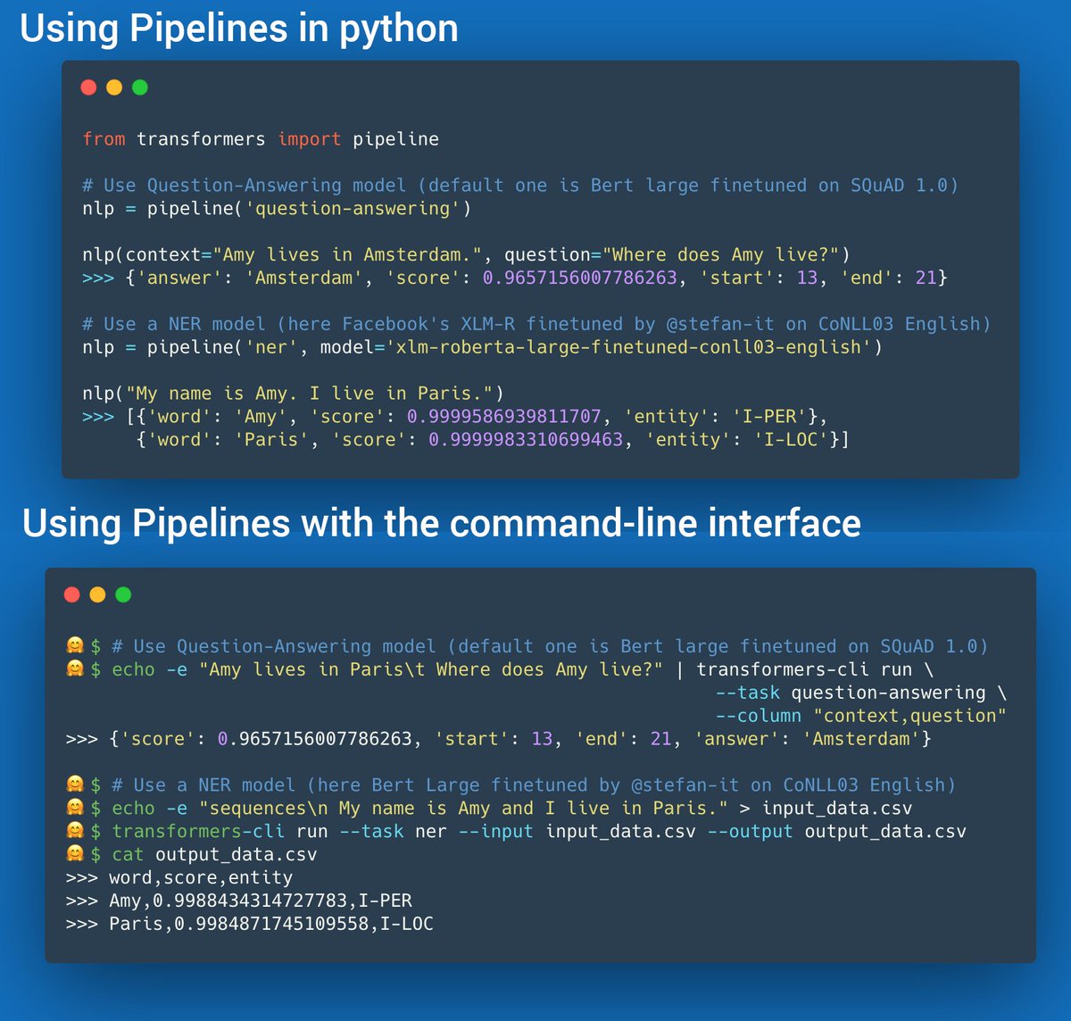Click '--output output_data.csv' in the ner command

[x=836, y=832]
